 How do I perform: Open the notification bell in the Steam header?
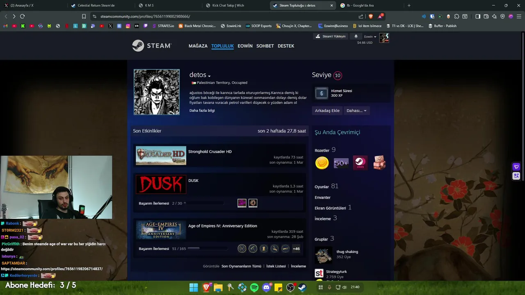(x=356, y=36)
